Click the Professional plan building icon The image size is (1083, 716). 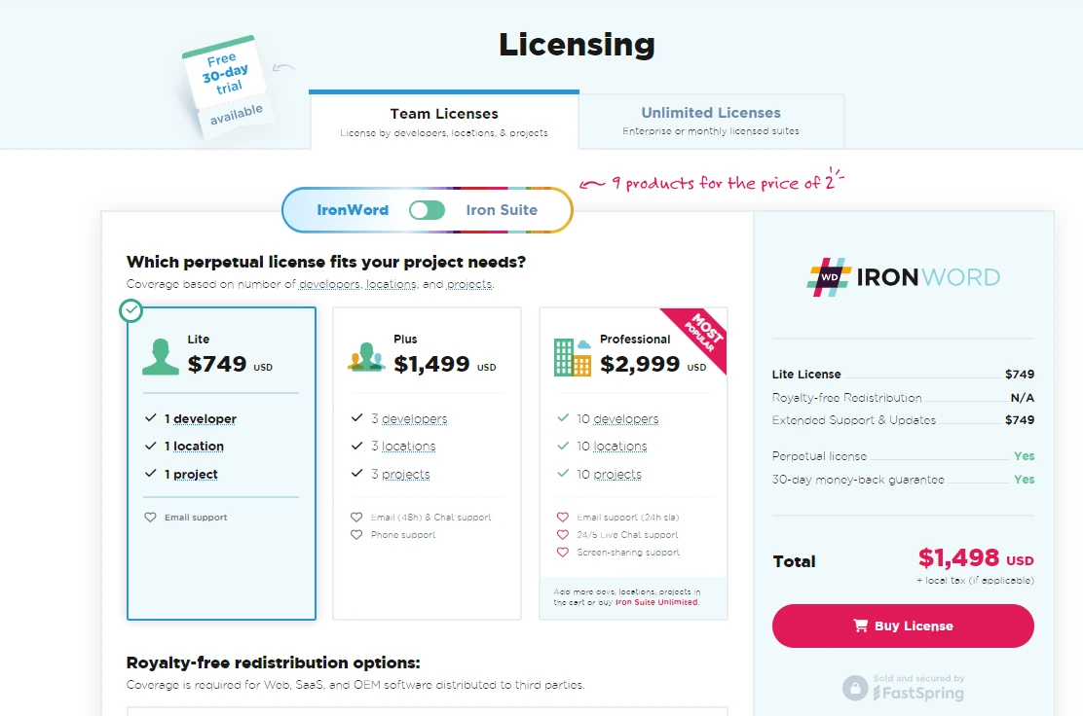click(x=572, y=357)
